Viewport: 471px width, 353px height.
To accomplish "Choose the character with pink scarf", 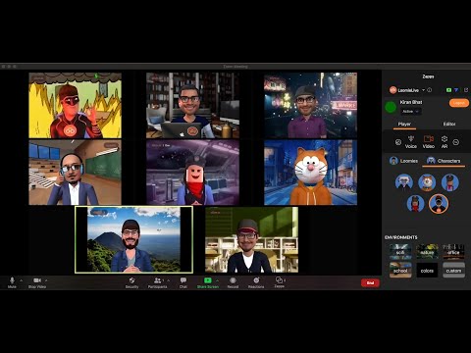I will coord(450,182).
